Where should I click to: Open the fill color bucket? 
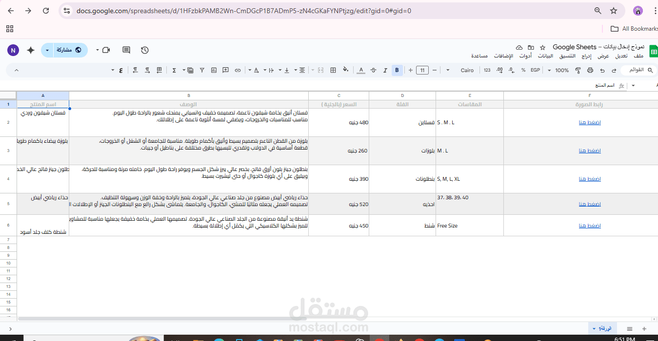tap(346, 70)
